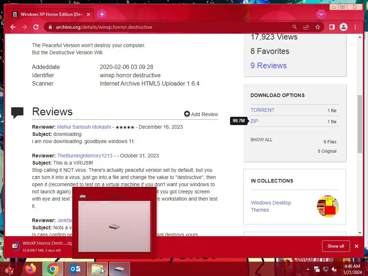Click Show all downloads button
This screenshot has width=368, height=276.
click(336, 246)
